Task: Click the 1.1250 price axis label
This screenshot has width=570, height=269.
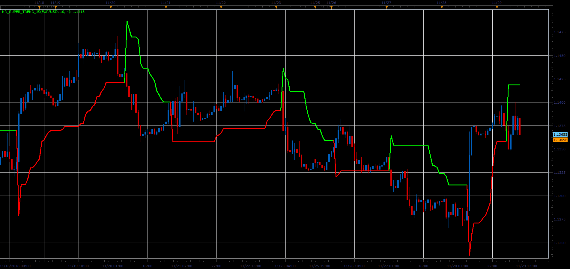Action: [x=560, y=243]
